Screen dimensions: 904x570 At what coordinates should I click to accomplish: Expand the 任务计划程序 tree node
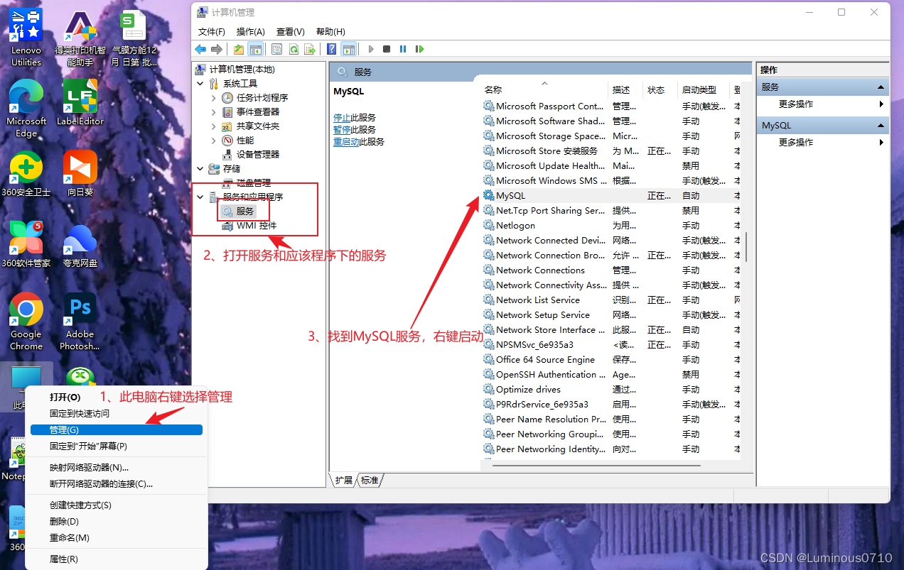coord(214,97)
